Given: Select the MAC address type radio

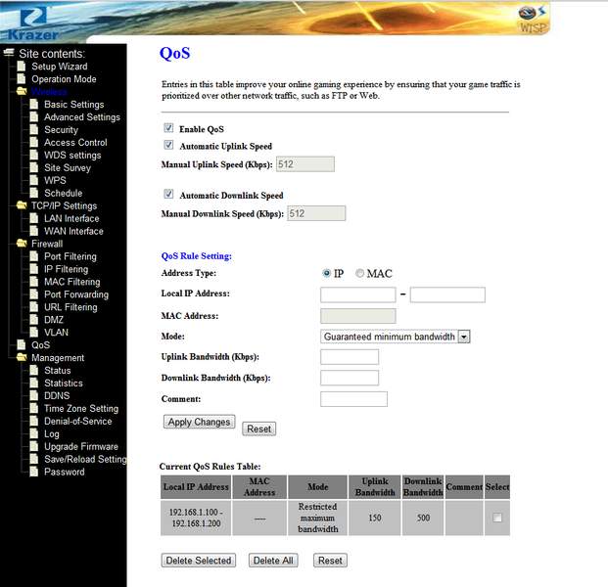Looking at the screenshot, I should tap(360, 273).
